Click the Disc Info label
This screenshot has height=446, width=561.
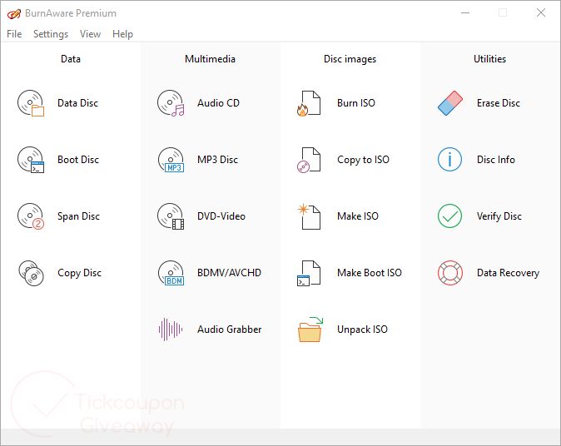(x=496, y=160)
